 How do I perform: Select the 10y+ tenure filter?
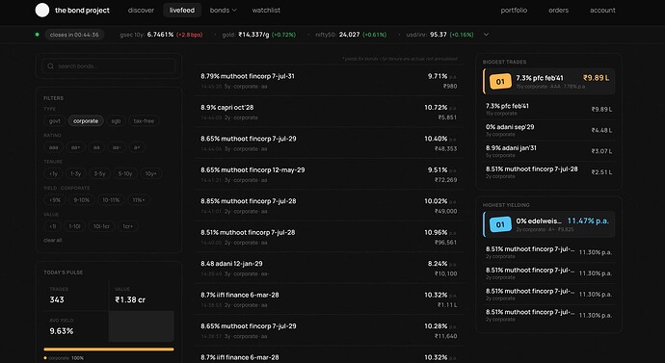coord(150,173)
